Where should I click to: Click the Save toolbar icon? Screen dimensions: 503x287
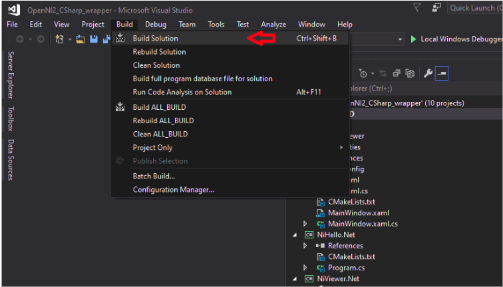94,39
